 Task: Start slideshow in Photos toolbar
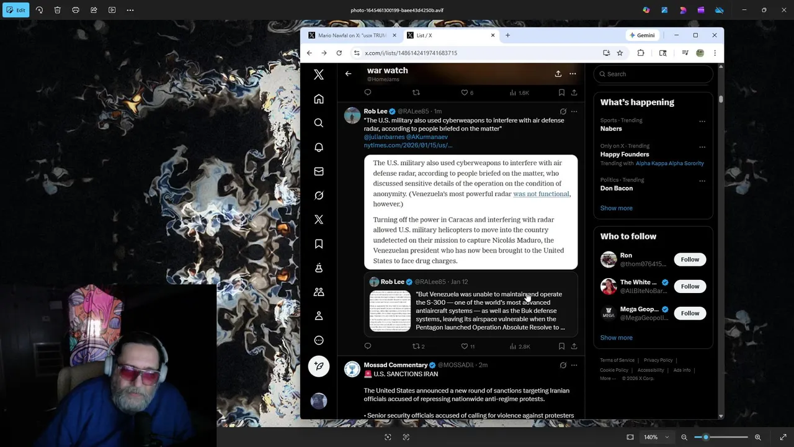coord(112,10)
